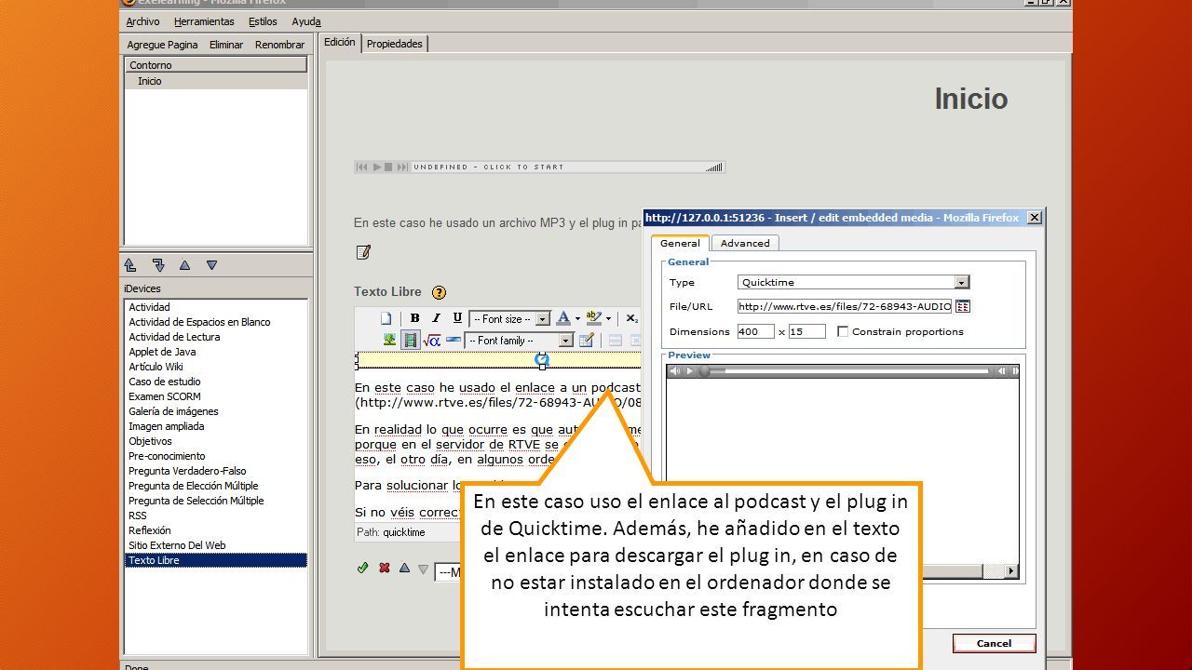Click the File/URL input field
Image resolution: width=1192 pixels, height=670 pixels.
[x=845, y=306]
